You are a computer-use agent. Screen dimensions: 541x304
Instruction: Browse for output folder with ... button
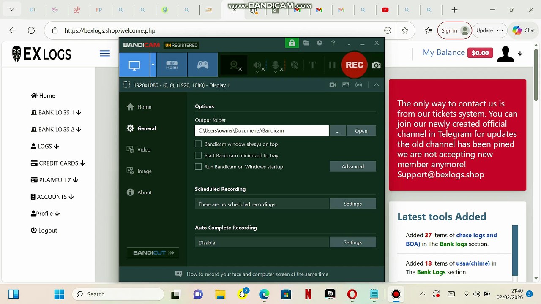coord(337,130)
